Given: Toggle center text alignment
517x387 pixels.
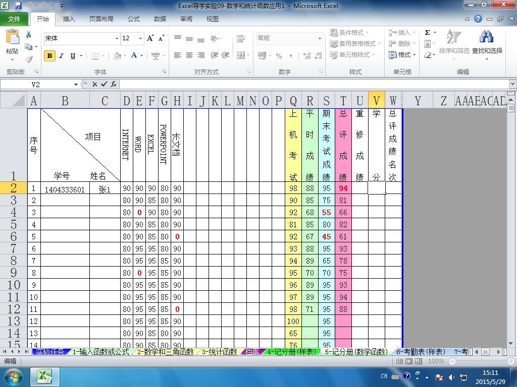Looking at the screenshot, I should [x=189, y=55].
